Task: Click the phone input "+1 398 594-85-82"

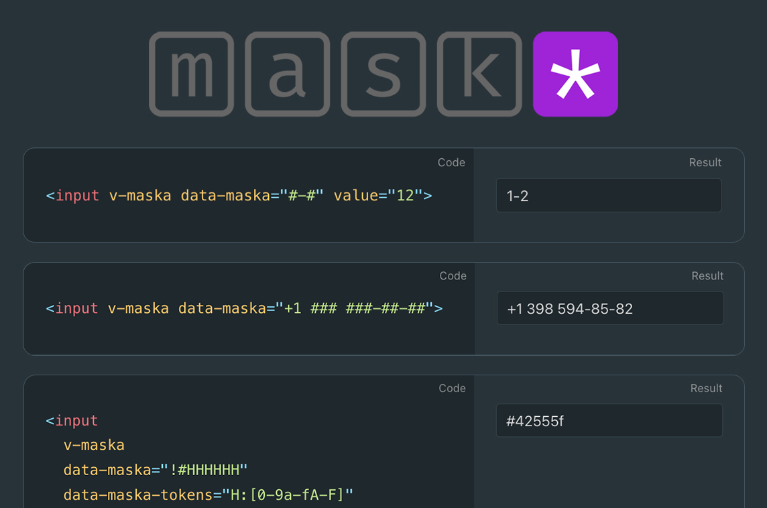Action: coord(610,308)
